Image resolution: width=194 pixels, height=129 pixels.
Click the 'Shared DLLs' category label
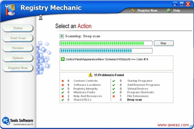(82, 100)
